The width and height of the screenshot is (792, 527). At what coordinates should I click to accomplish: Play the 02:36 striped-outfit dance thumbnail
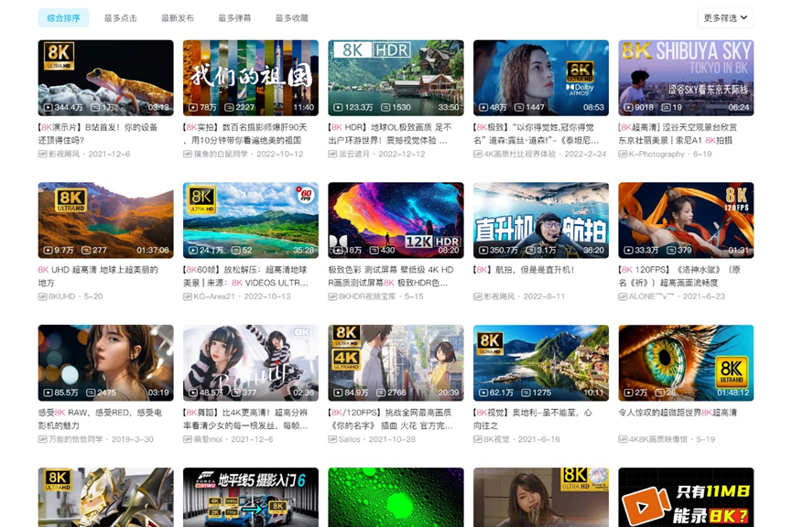point(251,363)
